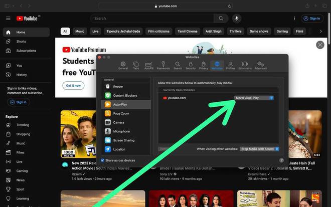
Task: Open new tab with plus icon
Action: point(315,6)
